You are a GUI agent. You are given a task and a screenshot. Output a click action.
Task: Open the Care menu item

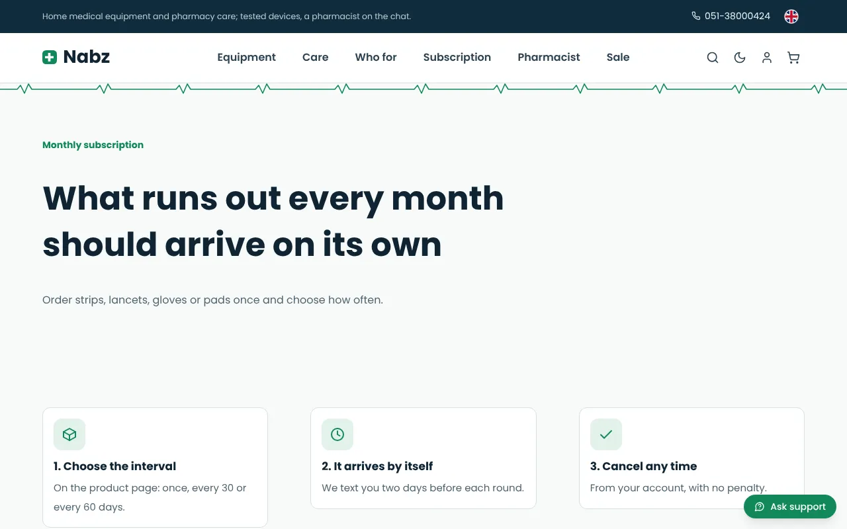pos(315,58)
